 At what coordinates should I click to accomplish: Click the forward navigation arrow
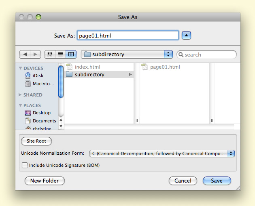click(36, 54)
